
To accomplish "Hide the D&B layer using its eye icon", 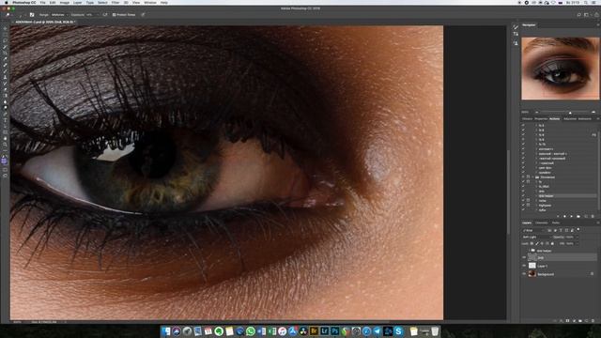I will [524, 257].
